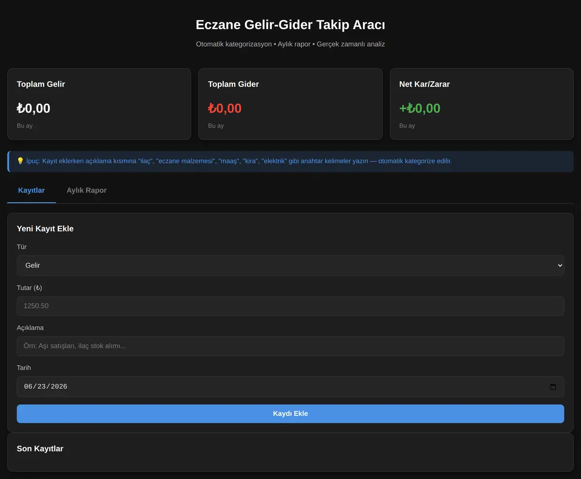Focus the Açıklama description input field
The height and width of the screenshot is (479, 581).
(290, 346)
